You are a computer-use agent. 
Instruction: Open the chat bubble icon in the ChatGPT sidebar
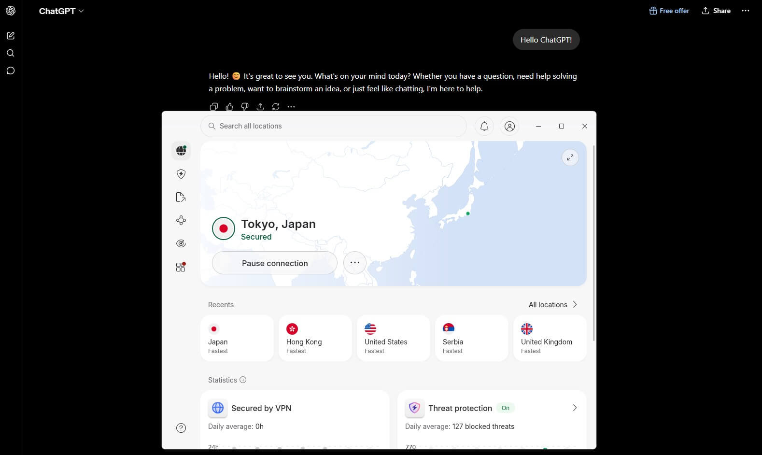pyautogui.click(x=11, y=71)
